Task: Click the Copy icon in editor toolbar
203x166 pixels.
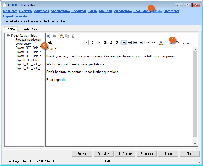Action: [67, 36]
